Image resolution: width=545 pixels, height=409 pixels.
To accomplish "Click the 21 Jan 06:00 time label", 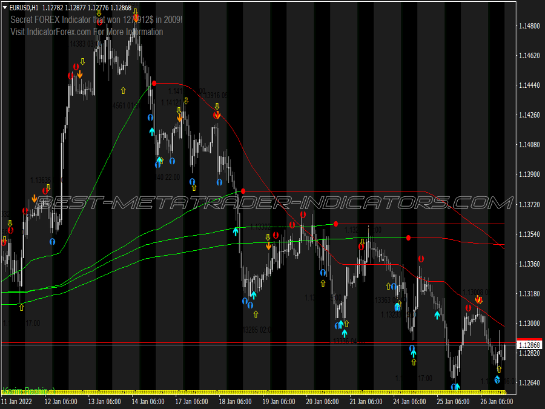I will (366, 402).
